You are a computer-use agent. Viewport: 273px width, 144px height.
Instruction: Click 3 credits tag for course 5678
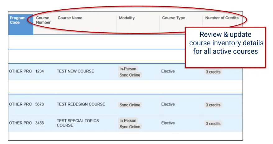(213, 105)
